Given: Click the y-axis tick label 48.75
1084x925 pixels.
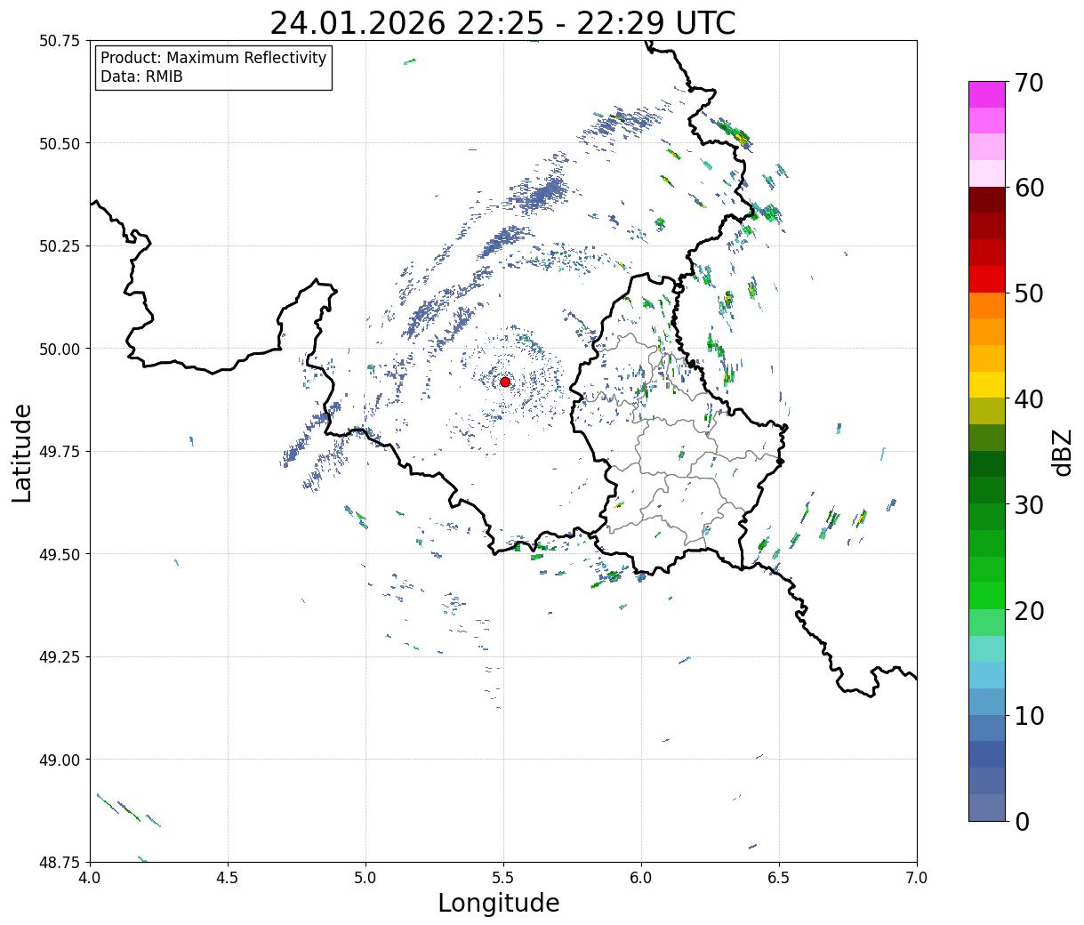Looking at the screenshot, I should (x=60, y=863).
